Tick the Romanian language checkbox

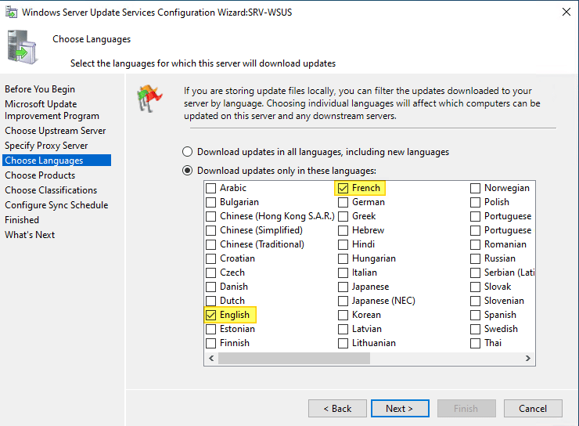[x=475, y=244]
